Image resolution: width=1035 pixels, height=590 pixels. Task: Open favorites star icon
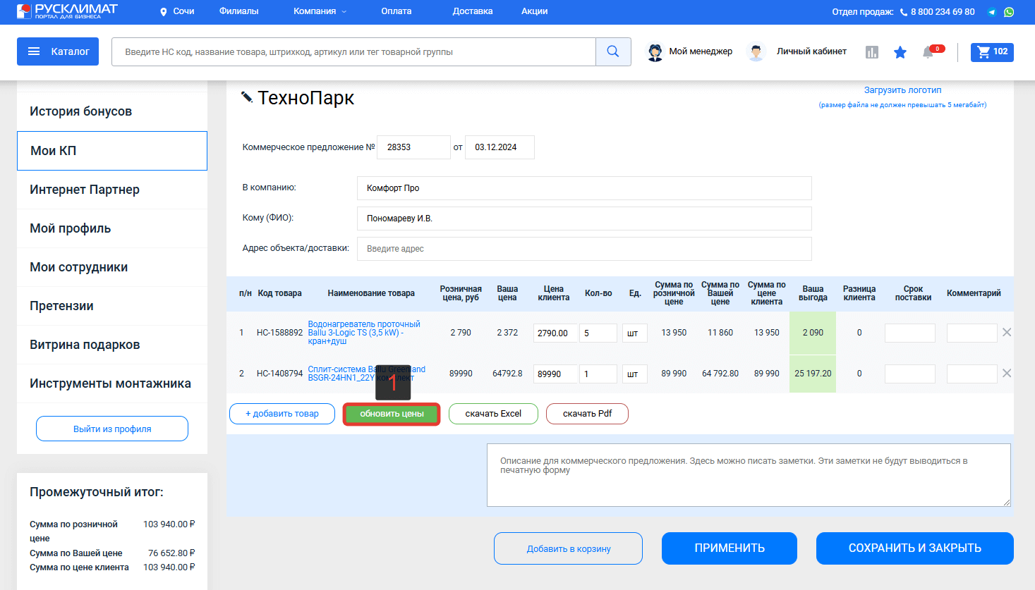click(900, 52)
